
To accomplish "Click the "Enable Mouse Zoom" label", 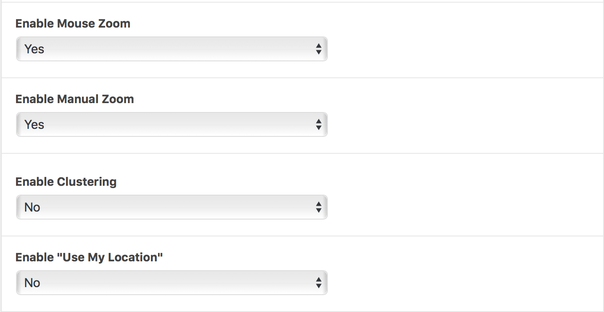I will click(73, 24).
